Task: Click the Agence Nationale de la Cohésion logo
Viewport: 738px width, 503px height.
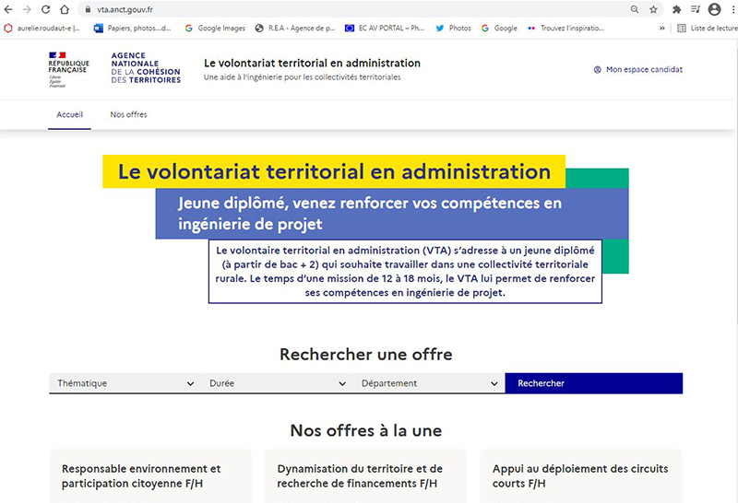Action: coord(146,67)
